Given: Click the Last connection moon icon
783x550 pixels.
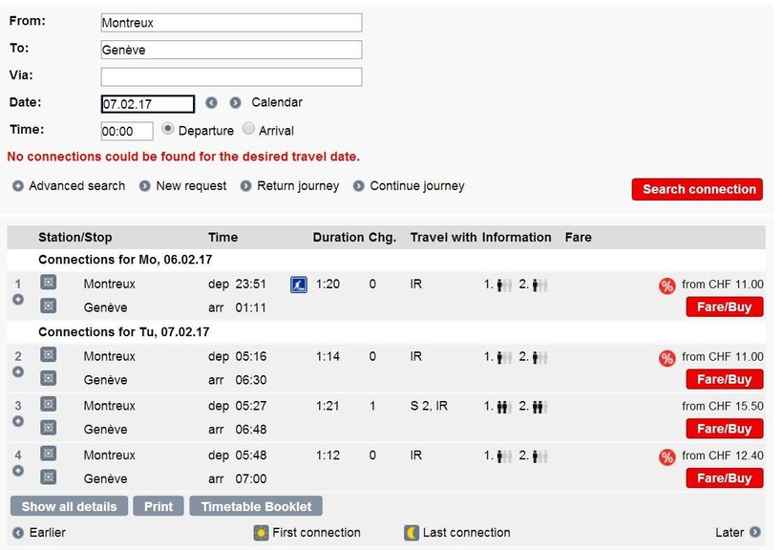Looking at the screenshot, I should (x=411, y=533).
